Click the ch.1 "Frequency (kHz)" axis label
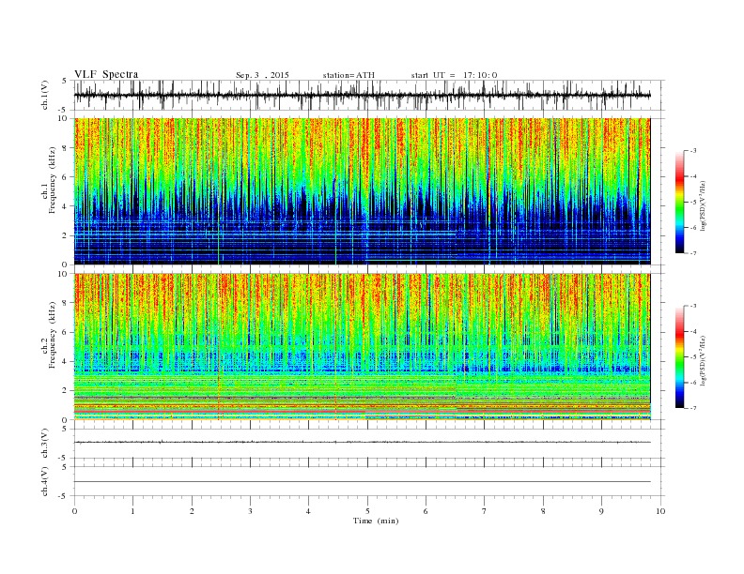The image size is (744, 574). click(53, 180)
